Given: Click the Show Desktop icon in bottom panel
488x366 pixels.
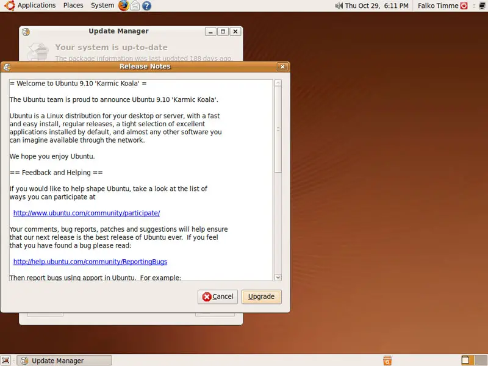Looking at the screenshot, I should tap(5, 361).
